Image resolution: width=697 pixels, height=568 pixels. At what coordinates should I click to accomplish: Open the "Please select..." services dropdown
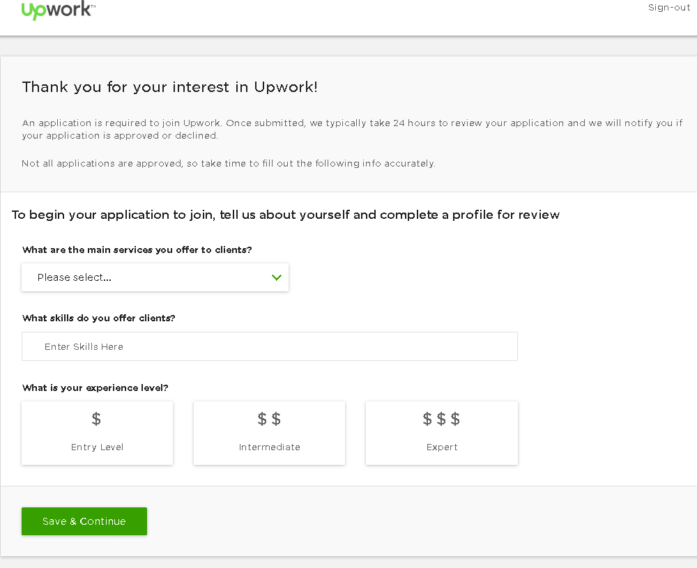(x=155, y=277)
